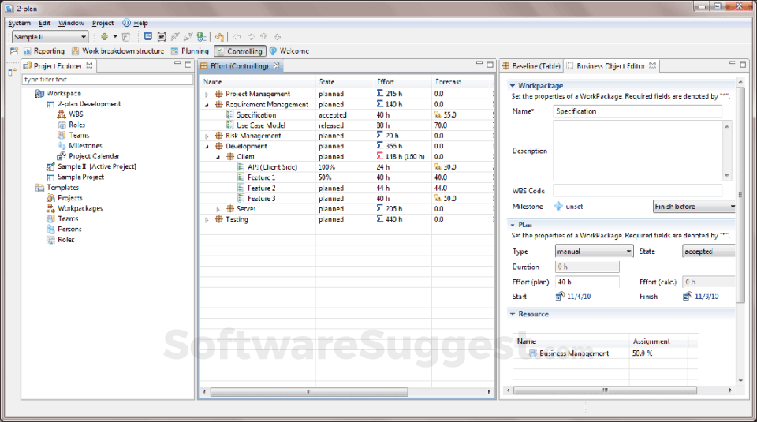
Task: Click the Help menu info icon
Action: (x=126, y=23)
